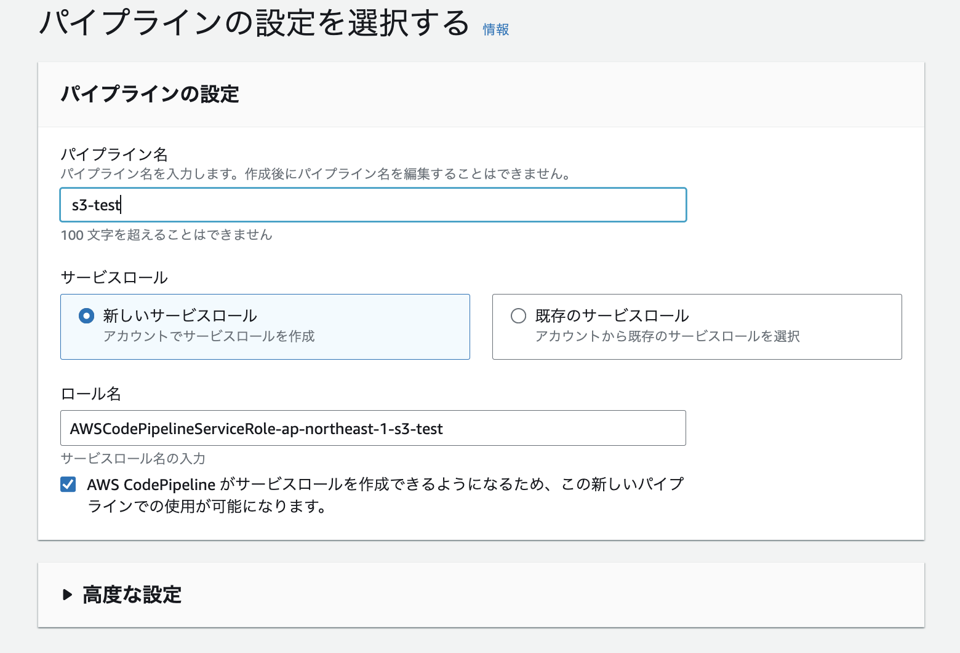Open the advanced settings panel labeled 高度な設定
Screen dimensions: 960x653
(x=131, y=595)
